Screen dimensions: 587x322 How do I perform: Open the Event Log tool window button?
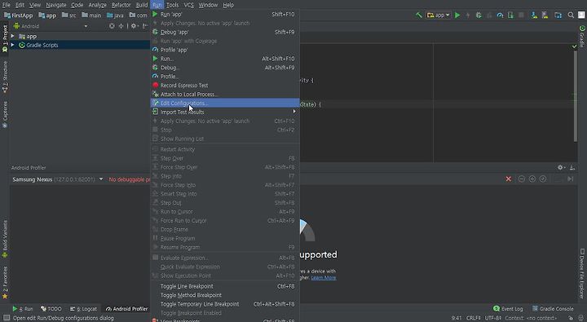[508, 308]
